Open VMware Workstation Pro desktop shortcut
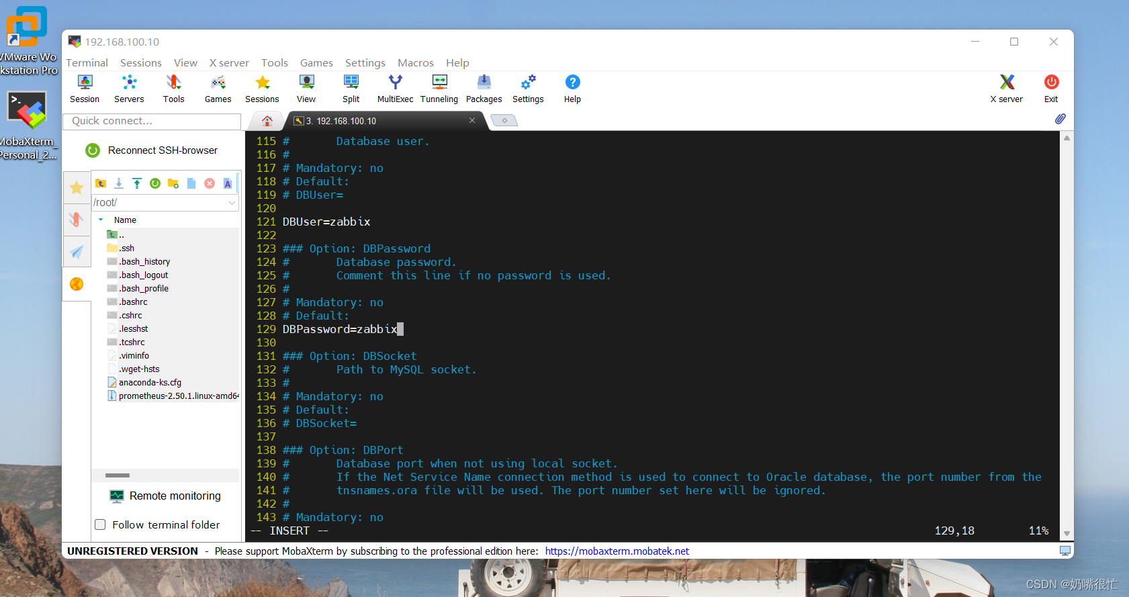 [28, 40]
